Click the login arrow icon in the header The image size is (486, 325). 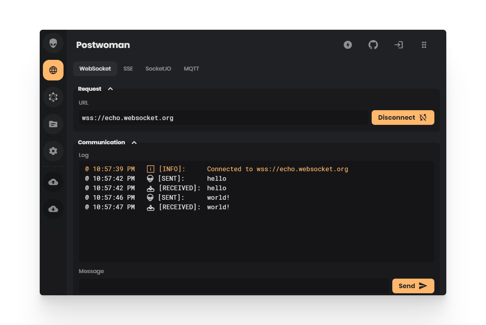[x=399, y=45]
